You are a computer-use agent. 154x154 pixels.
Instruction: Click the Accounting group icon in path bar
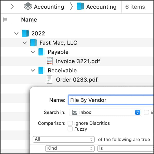pos(80,6)
